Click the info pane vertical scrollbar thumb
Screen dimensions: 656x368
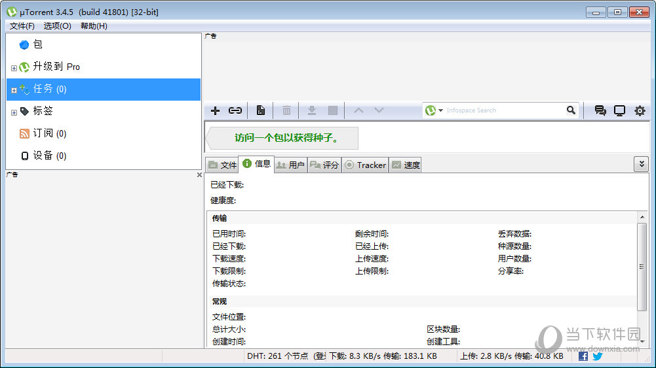click(x=642, y=267)
